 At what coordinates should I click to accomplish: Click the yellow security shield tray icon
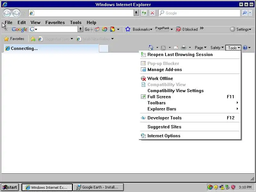[216, 187]
